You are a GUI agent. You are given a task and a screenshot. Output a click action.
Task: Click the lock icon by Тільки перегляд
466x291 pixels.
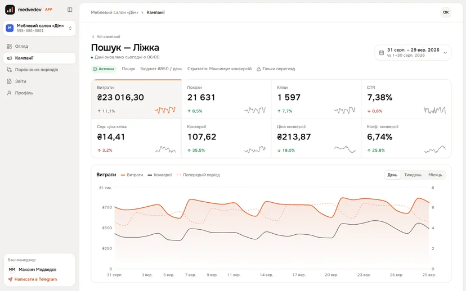pyautogui.click(x=258, y=69)
